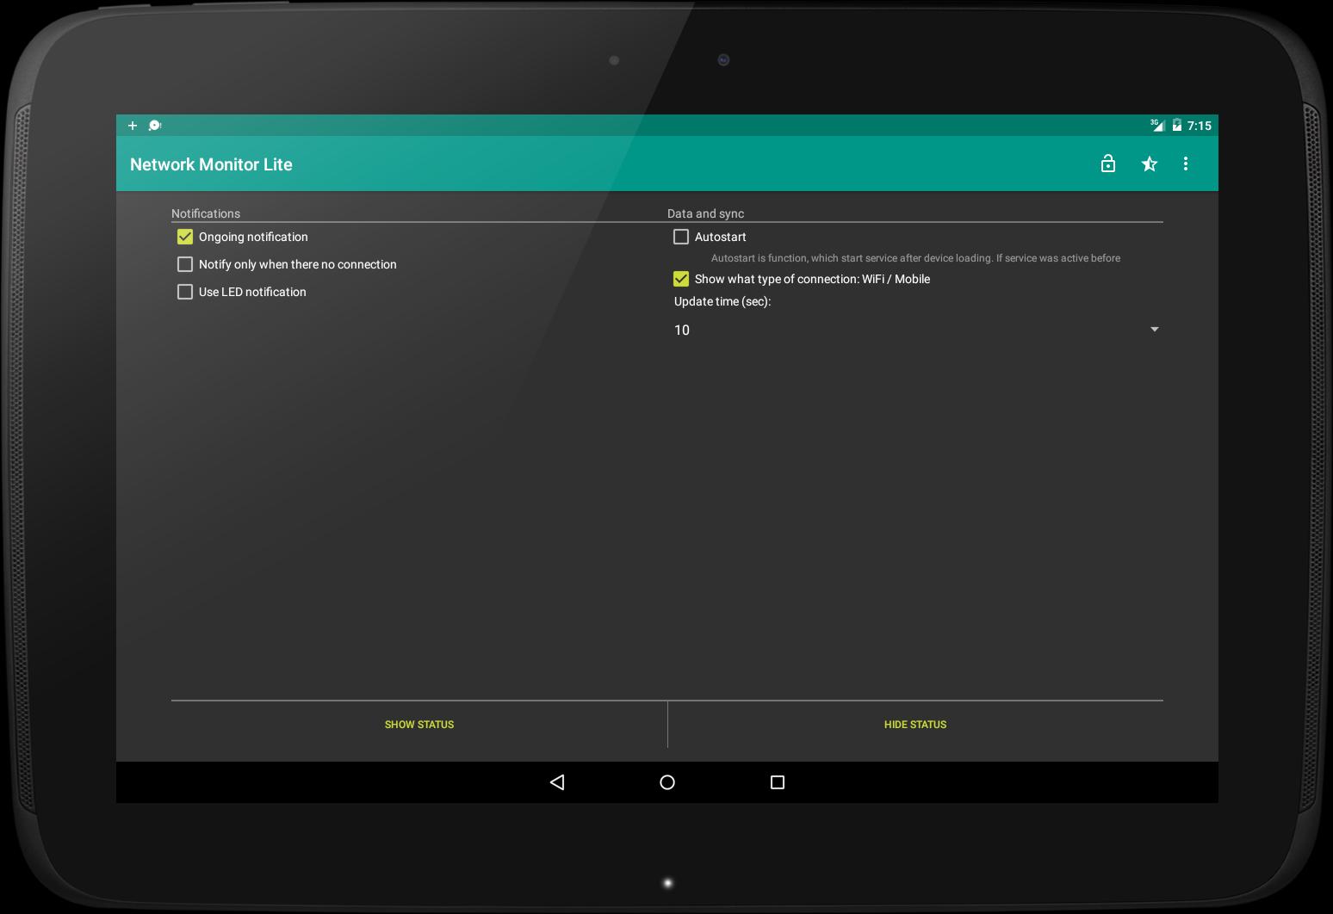Tap the HIDE STATUS button
The width and height of the screenshot is (1333, 914).
pyautogui.click(x=915, y=725)
